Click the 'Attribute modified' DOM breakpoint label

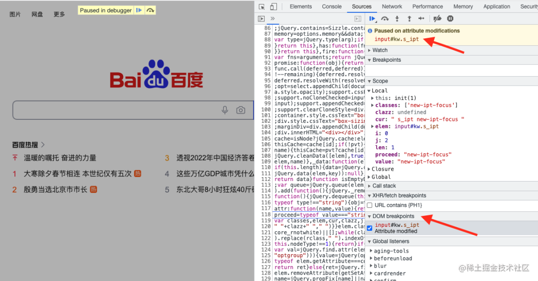click(x=396, y=231)
